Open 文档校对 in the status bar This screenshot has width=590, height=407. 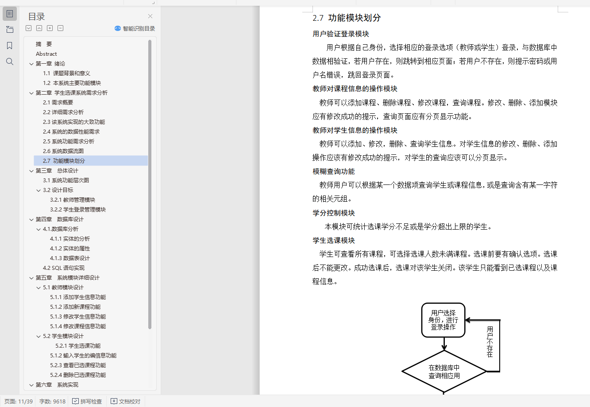point(126,401)
